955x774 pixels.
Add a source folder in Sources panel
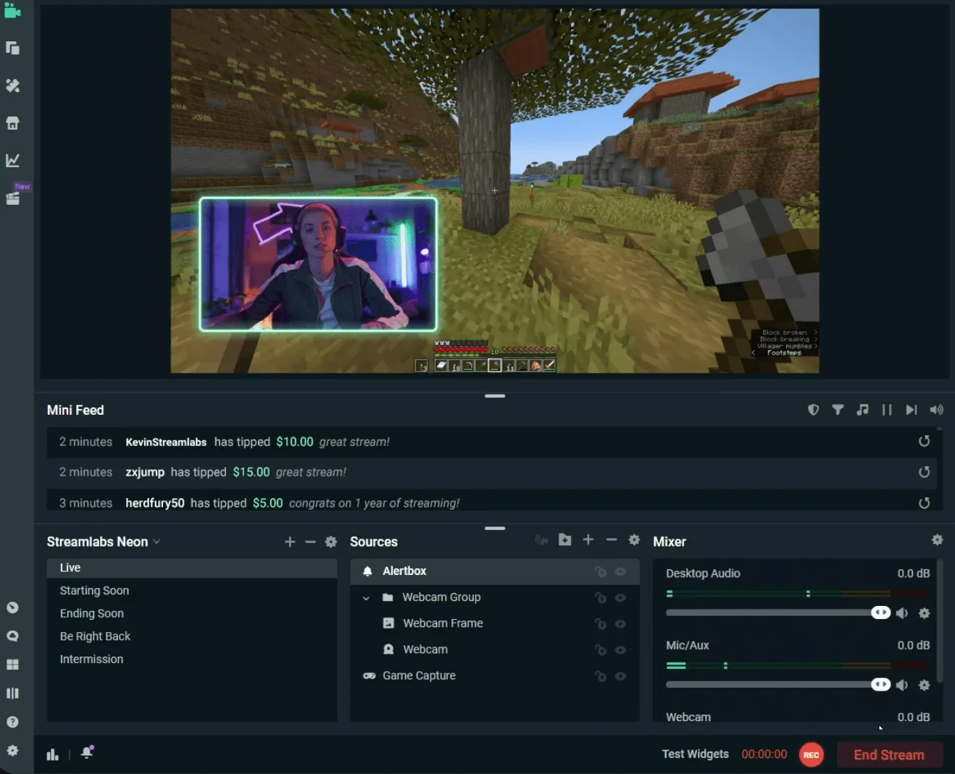(565, 540)
